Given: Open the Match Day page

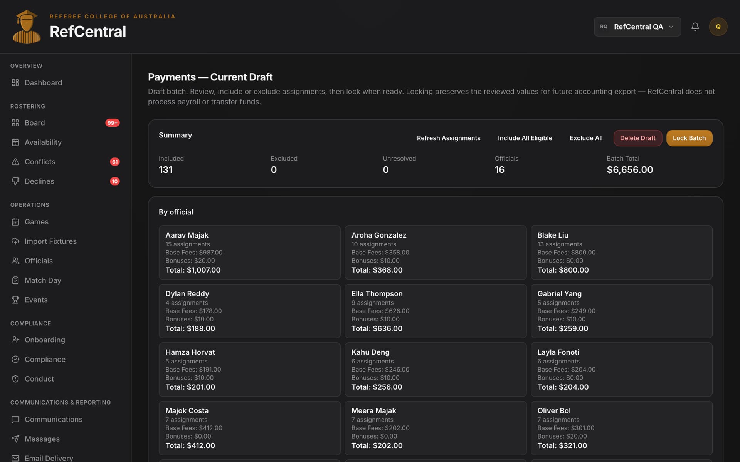Looking at the screenshot, I should click(66, 280).
